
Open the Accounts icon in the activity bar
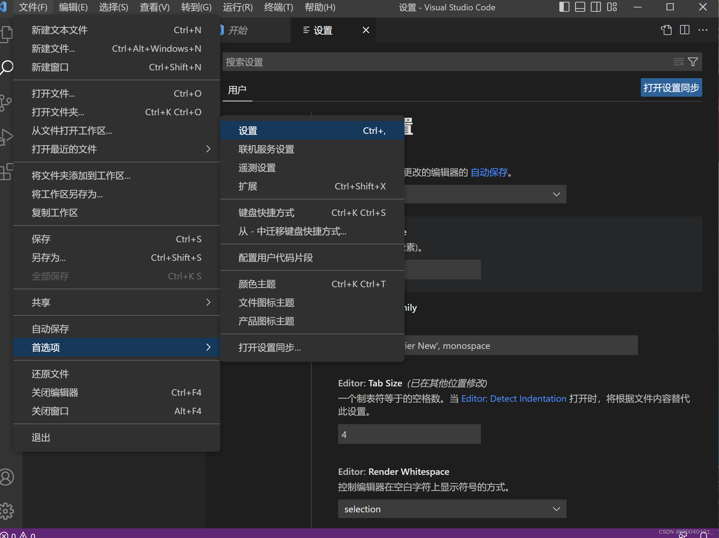pos(7,477)
